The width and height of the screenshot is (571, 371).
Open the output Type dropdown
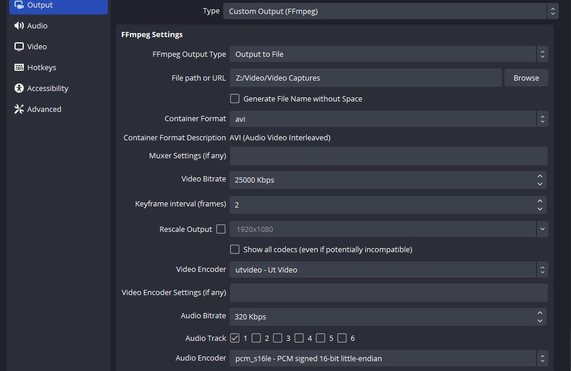pyautogui.click(x=390, y=11)
